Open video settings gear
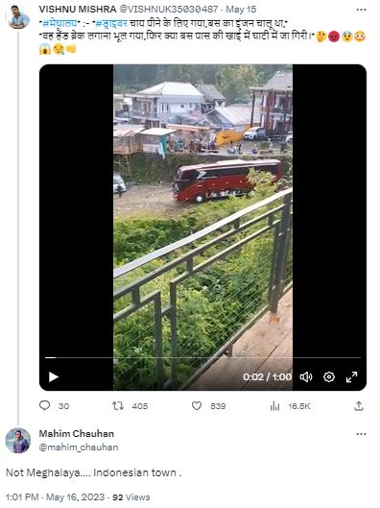 (x=329, y=376)
